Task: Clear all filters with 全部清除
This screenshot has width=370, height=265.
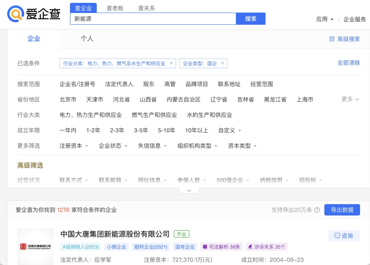Action: pos(348,63)
